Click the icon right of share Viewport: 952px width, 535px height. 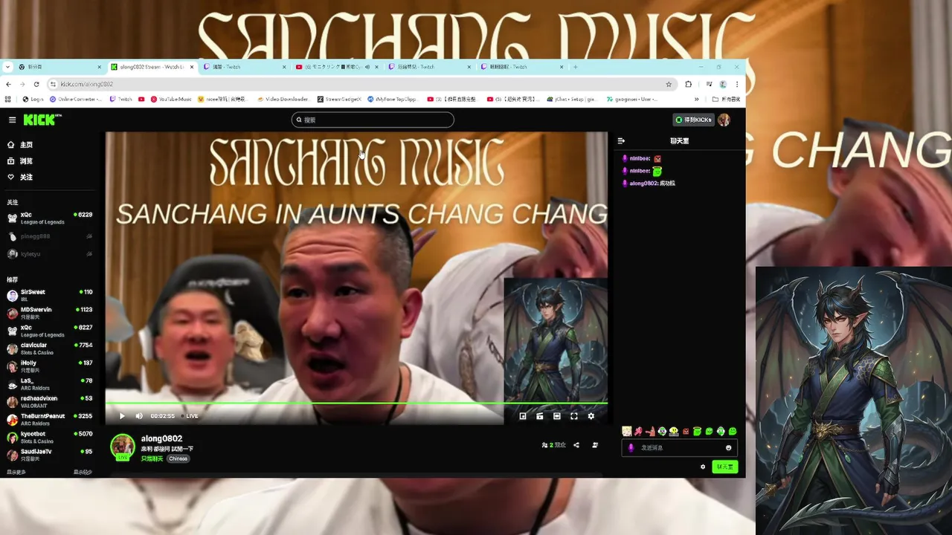(x=595, y=445)
